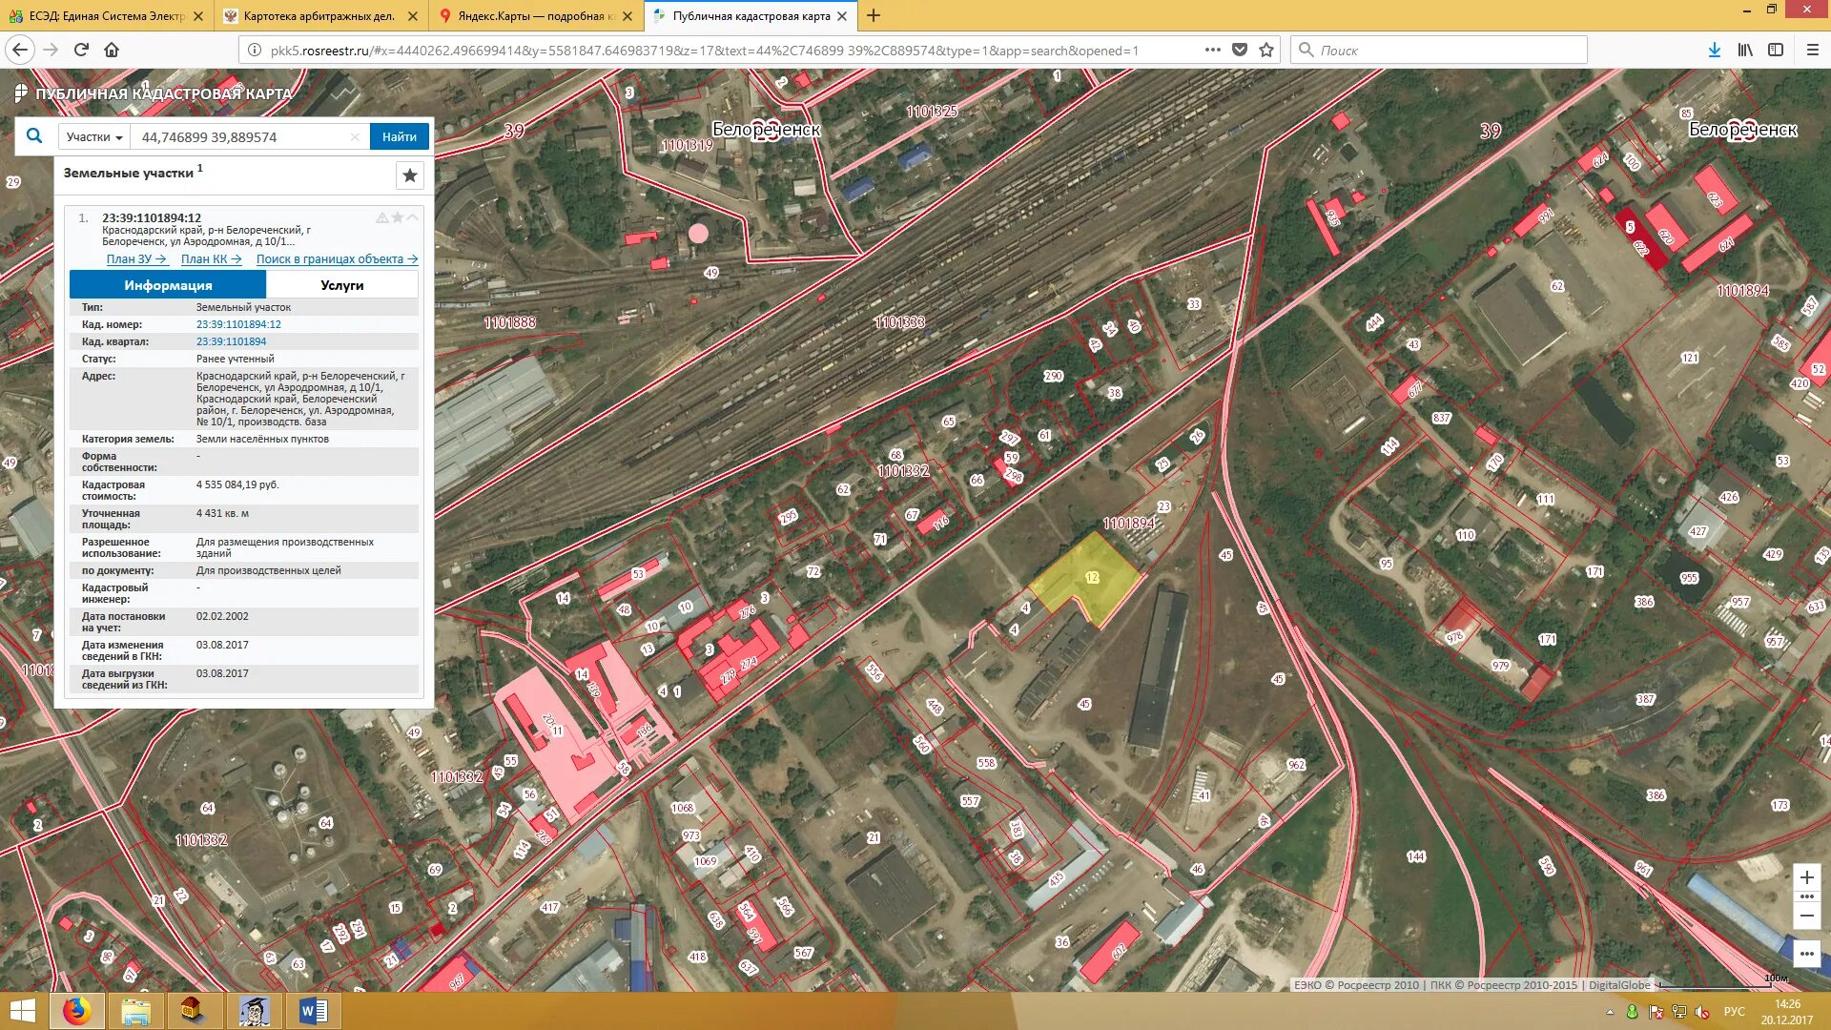Switch to the Информация tab
Image resolution: width=1831 pixels, height=1030 pixels.
(x=168, y=285)
